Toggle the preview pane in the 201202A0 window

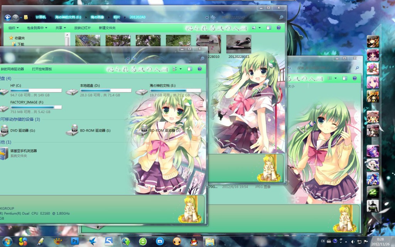pos(269,28)
